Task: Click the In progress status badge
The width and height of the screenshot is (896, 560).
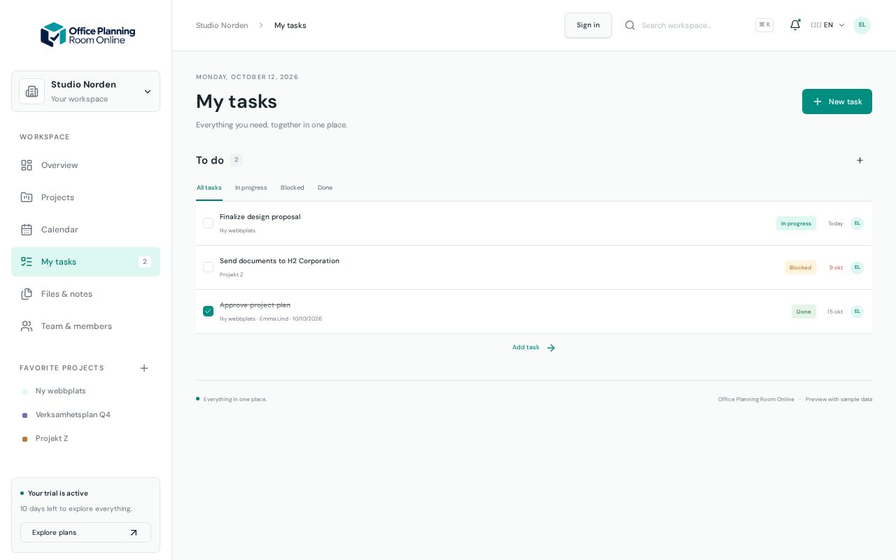Action: point(796,223)
